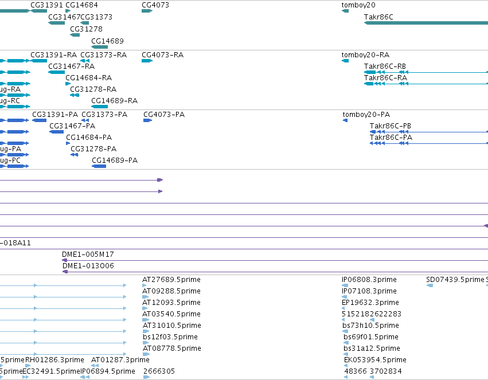Select the Takr86C-PB protein label
The height and width of the screenshot is (380, 488).
tap(391, 126)
